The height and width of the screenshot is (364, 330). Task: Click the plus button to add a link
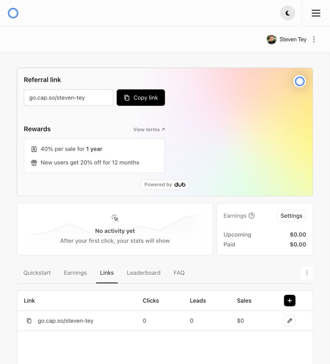pyautogui.click(x=290, y=301)
